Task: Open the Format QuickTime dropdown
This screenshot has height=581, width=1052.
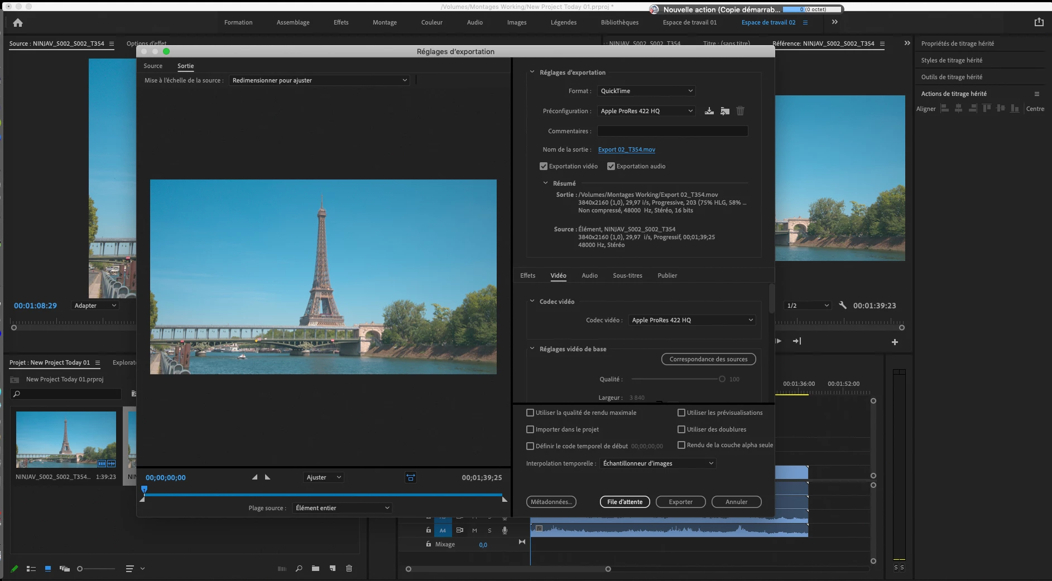Action: pyautogui.click(x=646, y=91)
